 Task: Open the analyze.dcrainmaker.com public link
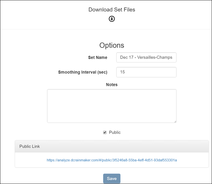tap(112, 160)
